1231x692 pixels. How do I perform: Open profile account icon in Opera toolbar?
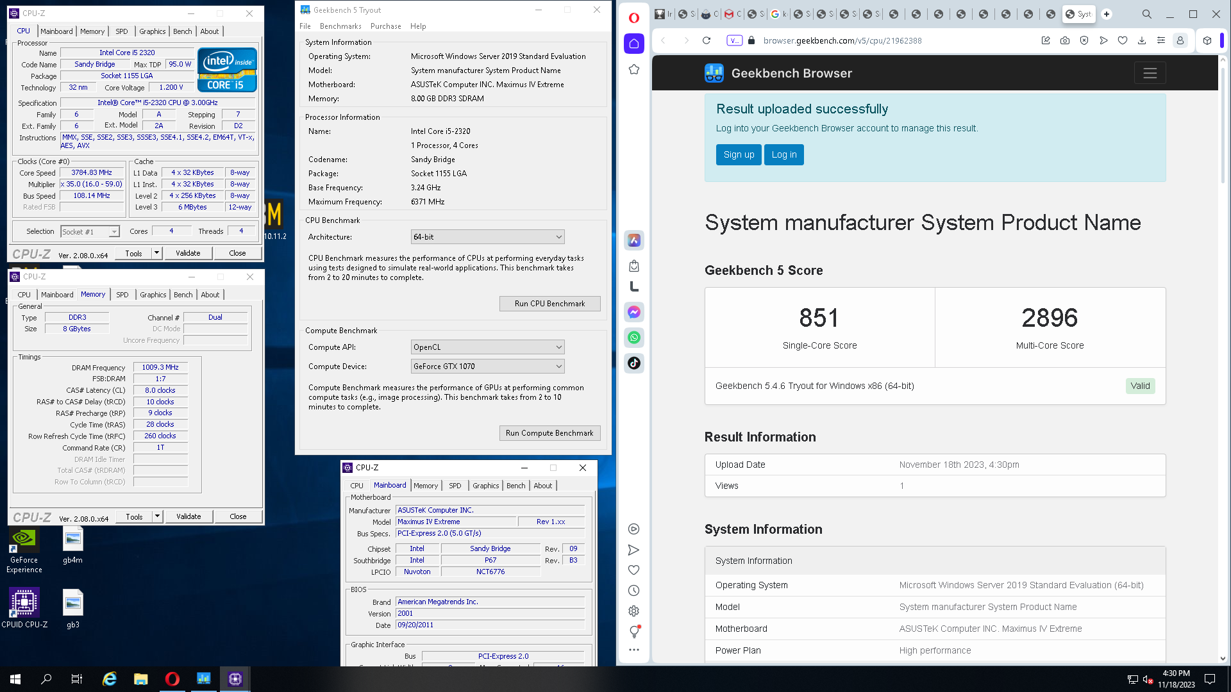pos(1180,40)
